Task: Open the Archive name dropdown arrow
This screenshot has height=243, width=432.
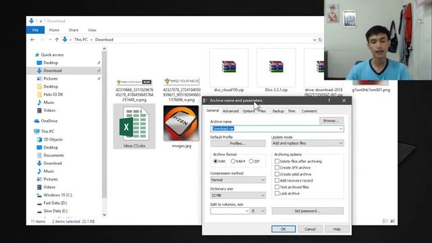Action: pyautogui.click(x=341, y=129)
